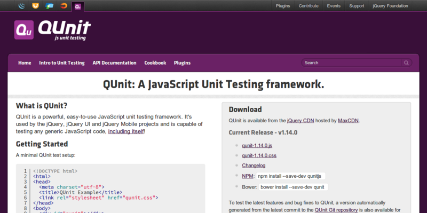Click the QUnit logo

52,30
